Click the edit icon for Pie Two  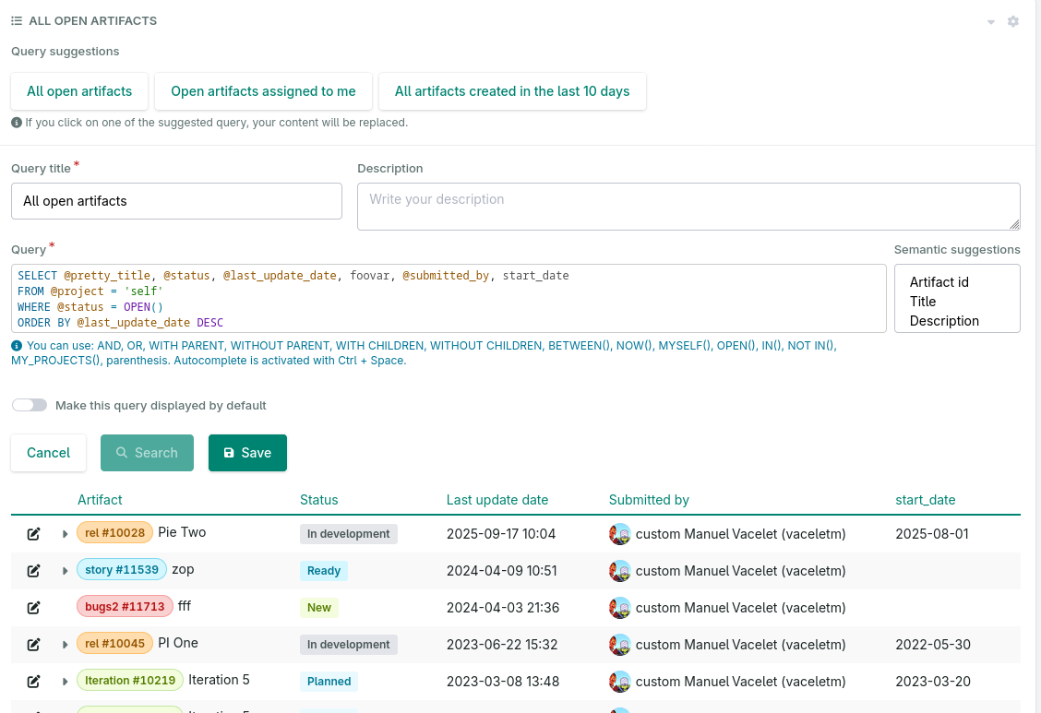[x=34, y=534]
